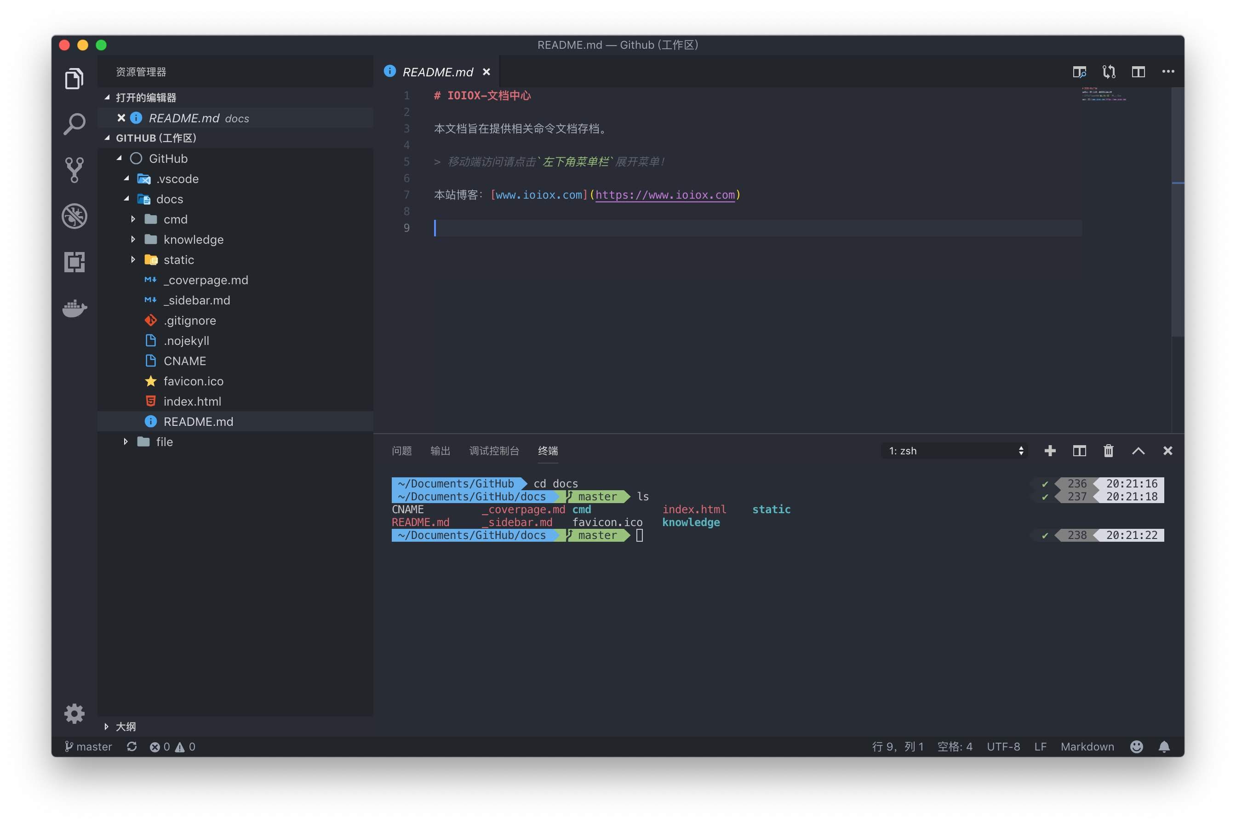The height and width of the screenshot is (825, 1236).
Task: Split the terminal pane
Action: (x=1079, y=451)
